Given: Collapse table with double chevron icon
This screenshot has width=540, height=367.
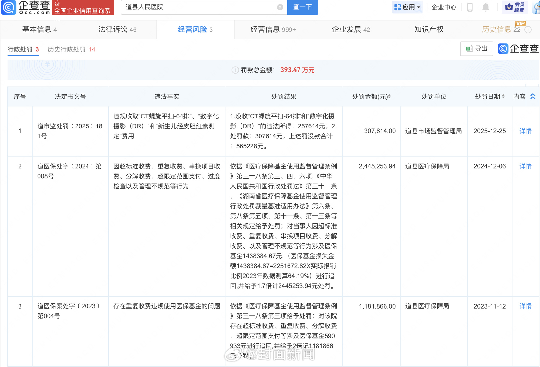Looking at the screenshot, I should (x=533, y=96).
